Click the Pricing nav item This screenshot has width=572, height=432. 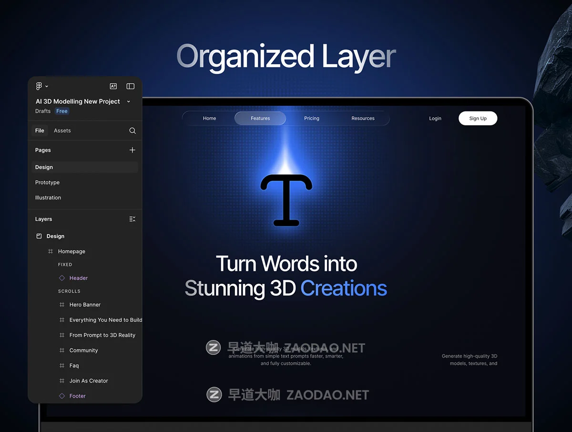(x=312, y=119)
